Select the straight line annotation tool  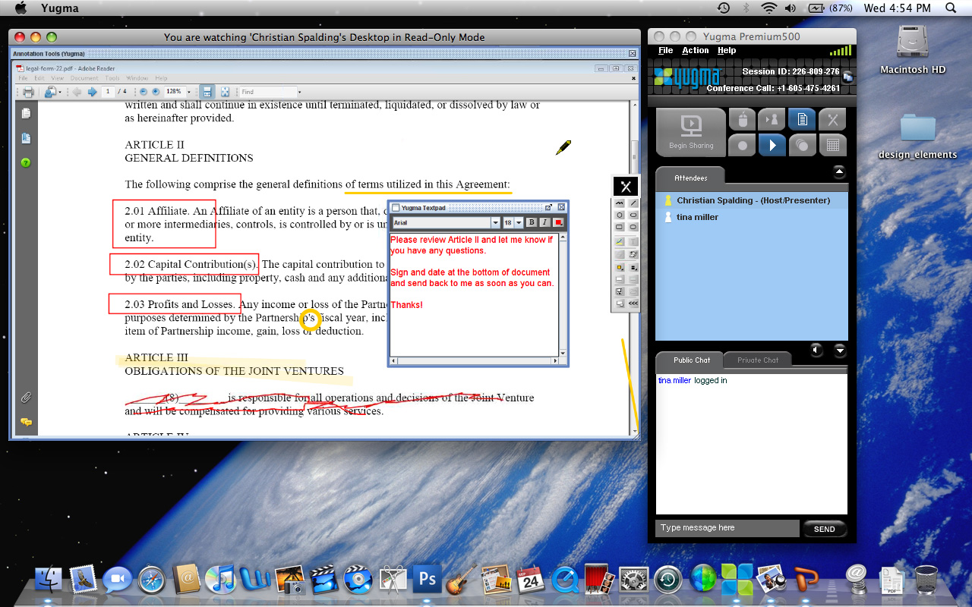pos(633,203)
